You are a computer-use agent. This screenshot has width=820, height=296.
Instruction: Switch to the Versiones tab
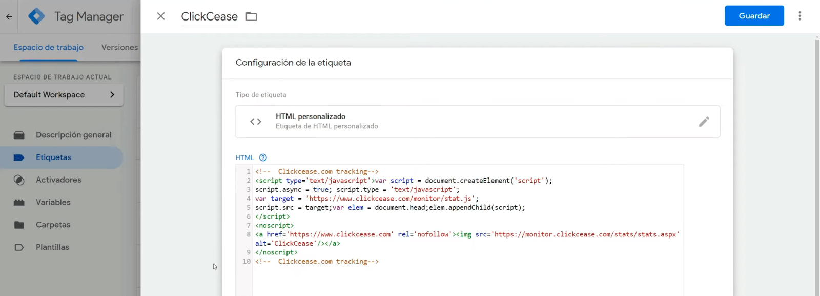(119, 47)
